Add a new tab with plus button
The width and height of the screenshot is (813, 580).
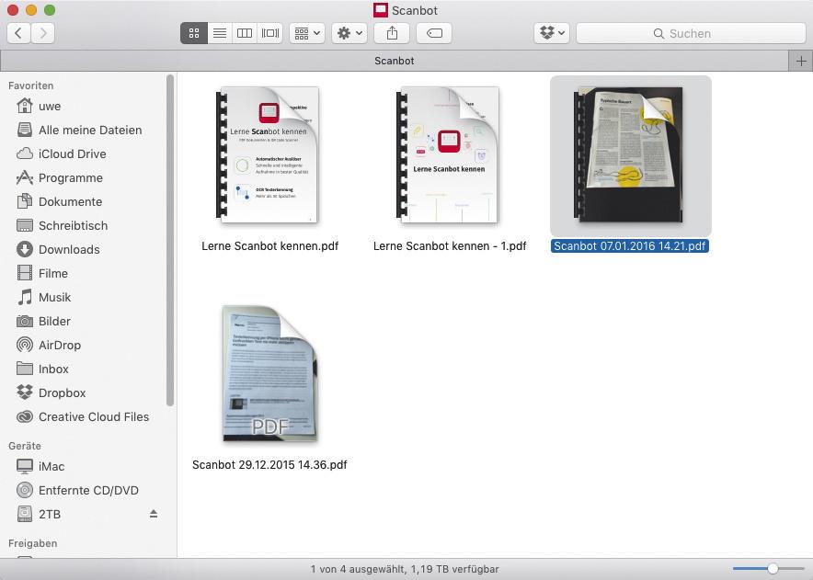pos(800,61)
